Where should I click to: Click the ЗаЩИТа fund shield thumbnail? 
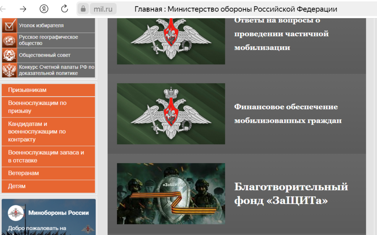[171, 194]
